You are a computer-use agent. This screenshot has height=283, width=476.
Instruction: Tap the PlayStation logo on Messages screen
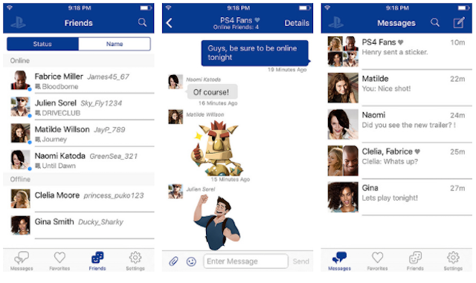pyautogui.click(x=336, y=23)
